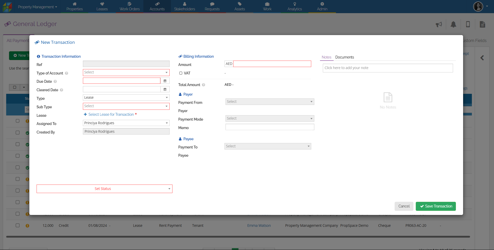Collapse side panel with left chevron

(482, 58)
